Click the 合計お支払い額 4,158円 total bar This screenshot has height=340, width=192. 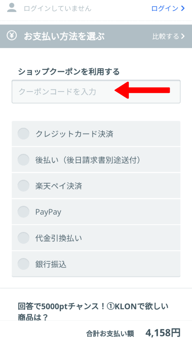(96, 332)
